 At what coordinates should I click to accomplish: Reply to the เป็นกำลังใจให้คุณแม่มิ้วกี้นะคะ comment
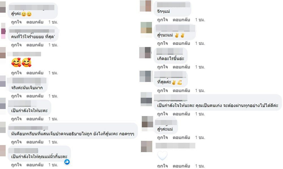click(x=35, y=165)
